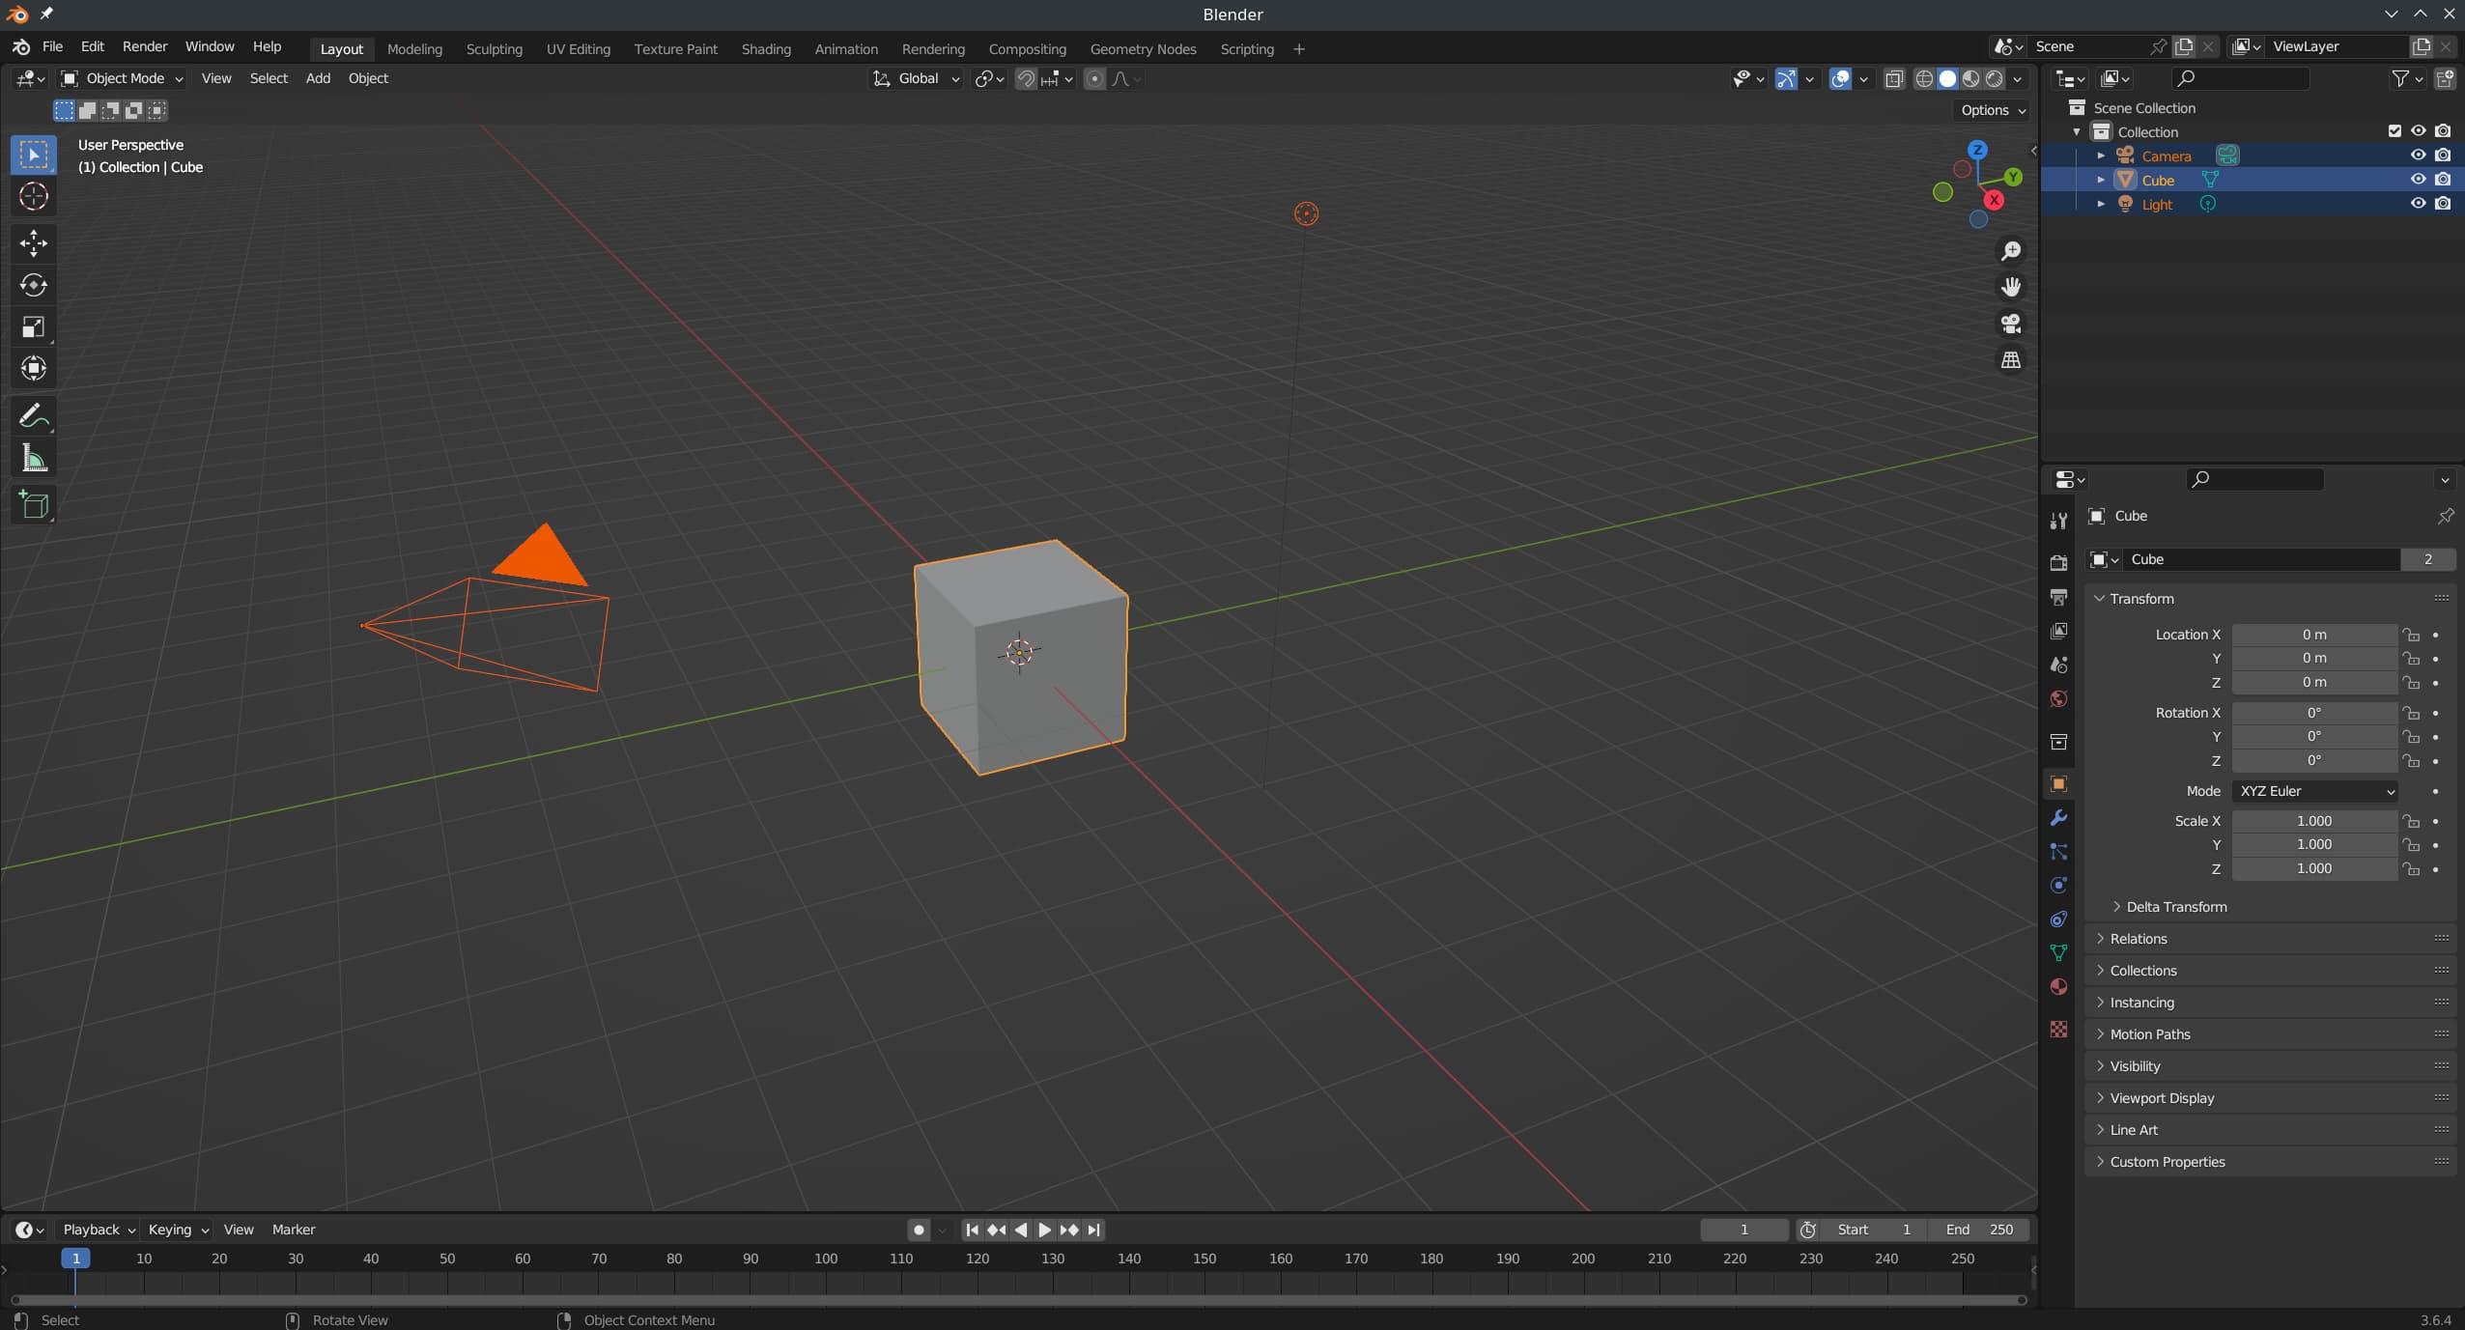Viewport: 2465px width, 1330px height.
Task: Click the End frame 250 field
Action: click(x=1978, y=1230)
